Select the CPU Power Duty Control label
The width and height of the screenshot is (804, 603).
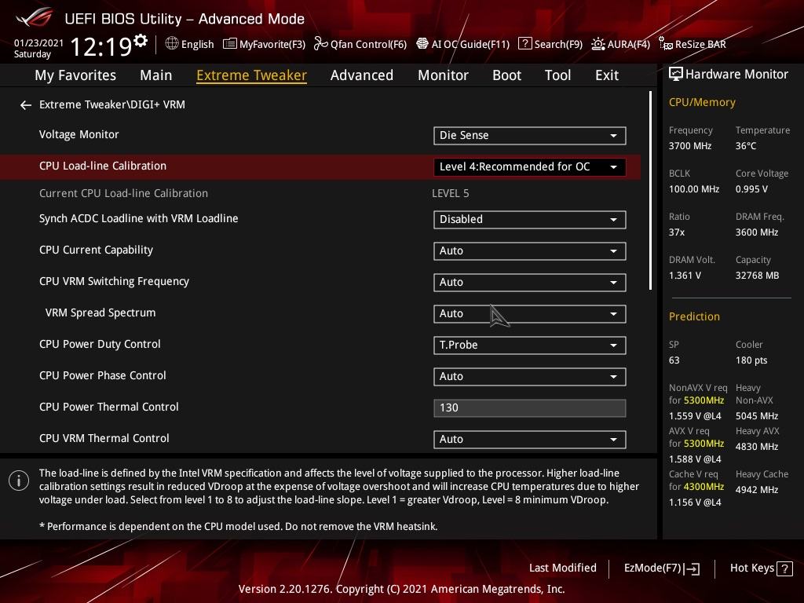100,344
